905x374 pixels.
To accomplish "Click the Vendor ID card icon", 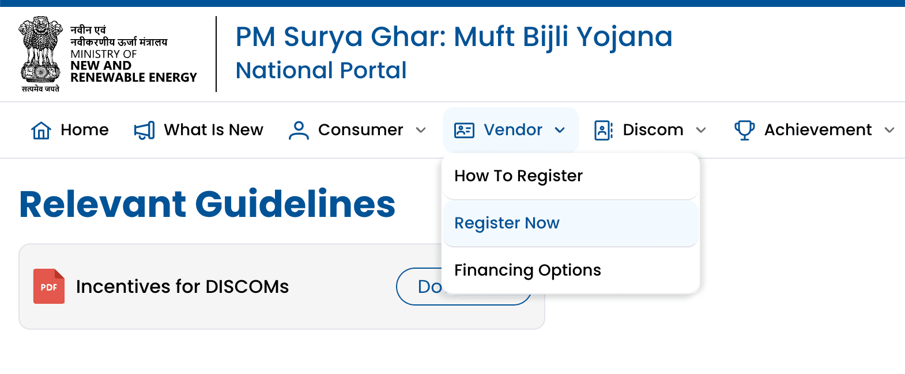I will 464,131.
